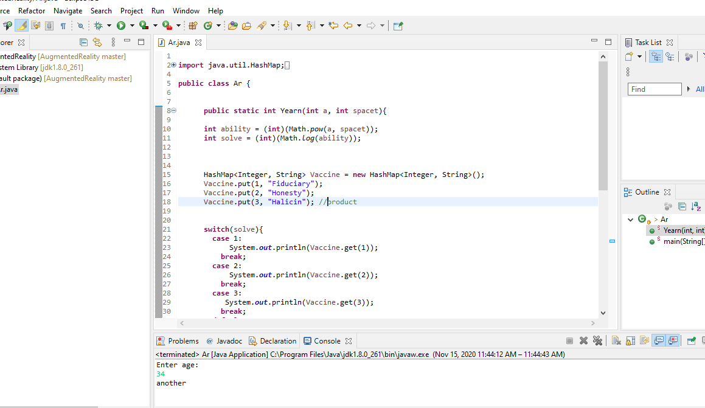Open the Refactor menu

pos(32,11)
